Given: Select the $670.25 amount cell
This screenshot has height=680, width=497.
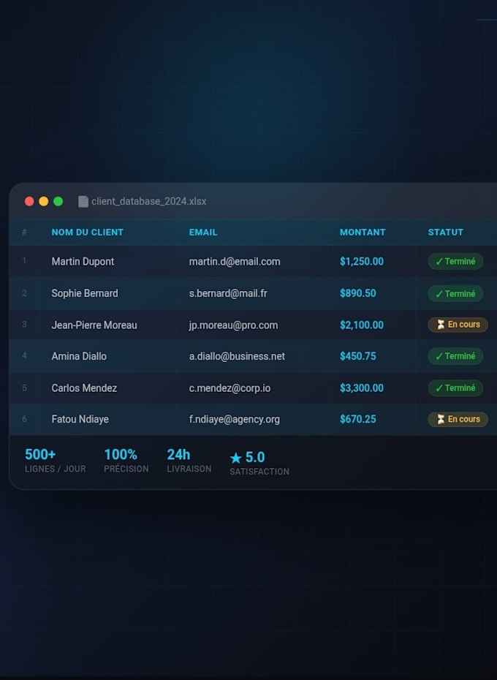Looking at the screenshot, I should click(x=358, y=419).
